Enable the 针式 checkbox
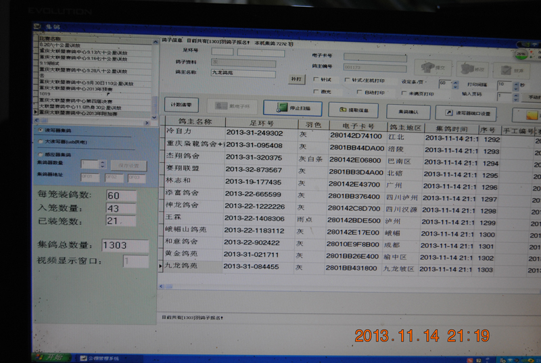The image size is (541, 363). [316, 80]
